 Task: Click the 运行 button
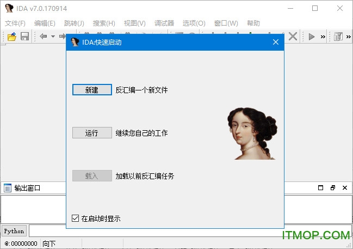point(92,132)
